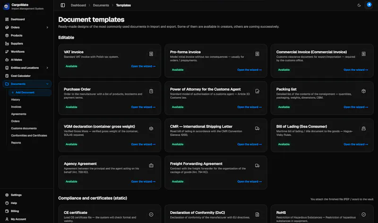Click the Agency Agreement briefcase icon

tap(151, 165)
